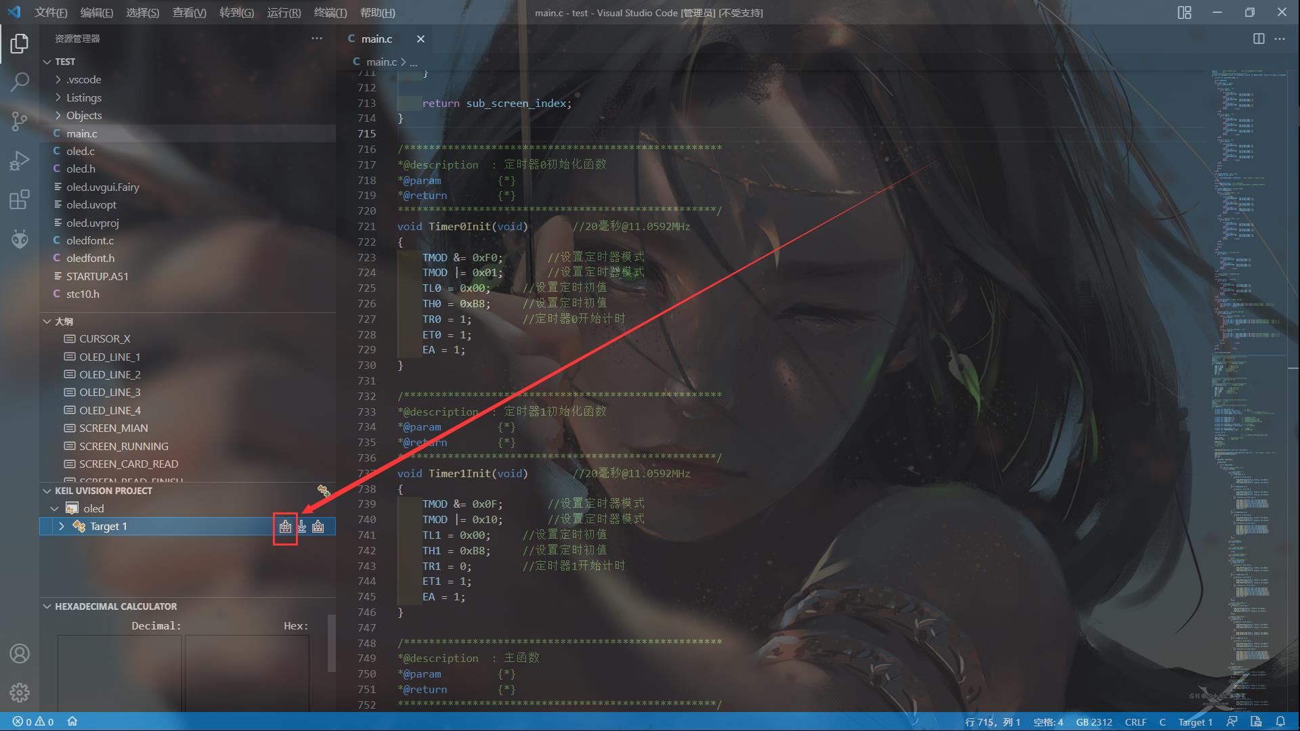1300x731 pixels.
Task: Open oled.c in the explorer
Action: pos(81,151)
